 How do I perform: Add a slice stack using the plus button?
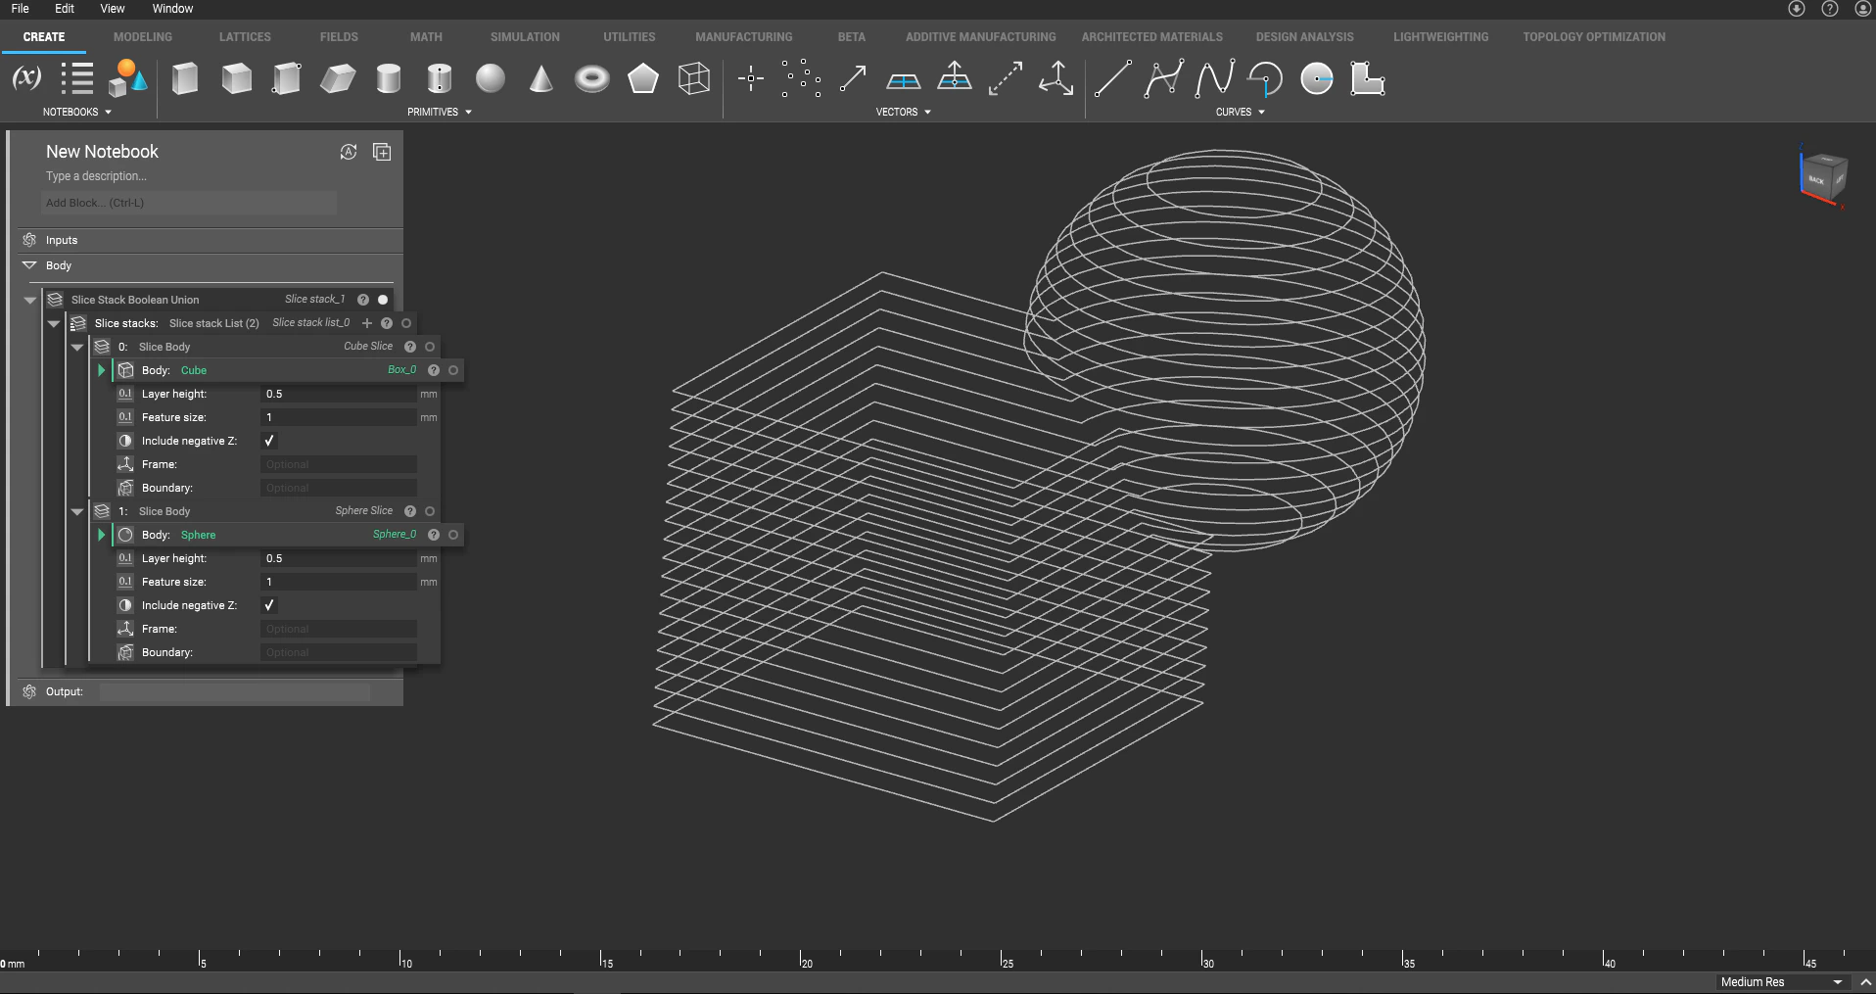click(x=367, y=323)
